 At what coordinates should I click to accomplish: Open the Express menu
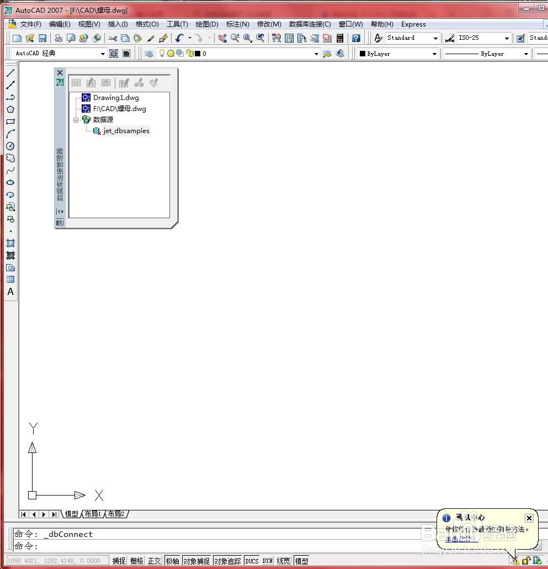click(413, 24)
